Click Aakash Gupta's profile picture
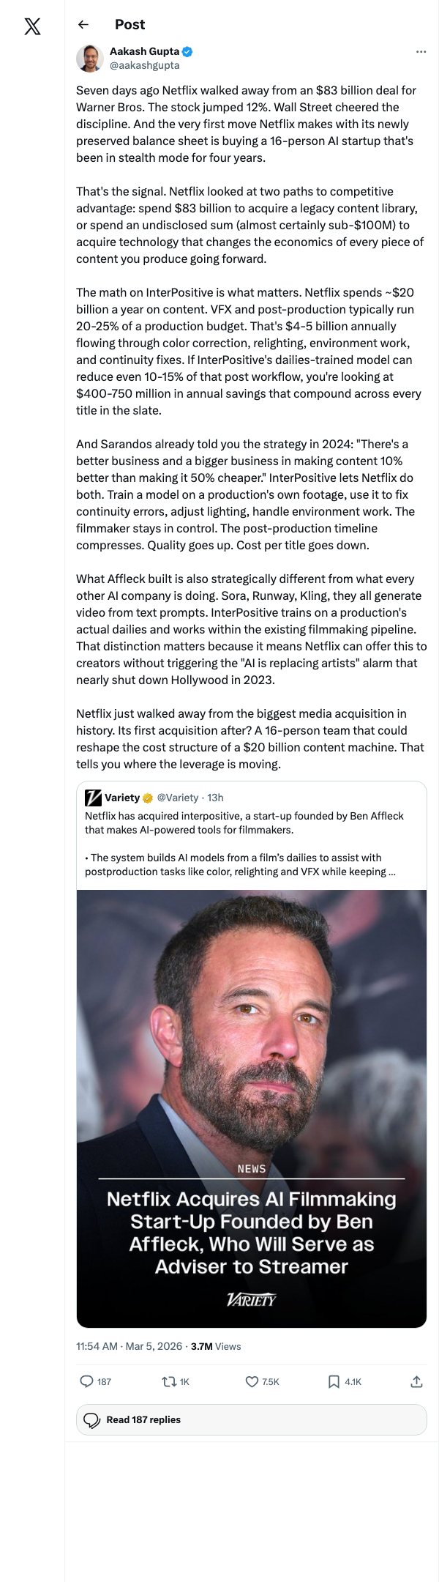This screenshot has width=439, height=1582. pos(89,57)
